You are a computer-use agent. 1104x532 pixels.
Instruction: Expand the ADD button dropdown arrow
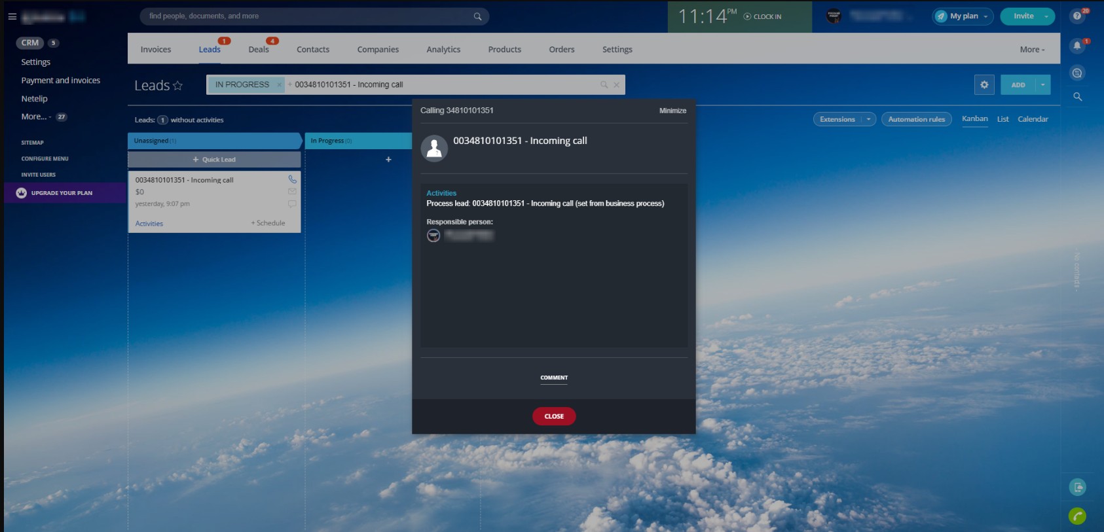1042,85
